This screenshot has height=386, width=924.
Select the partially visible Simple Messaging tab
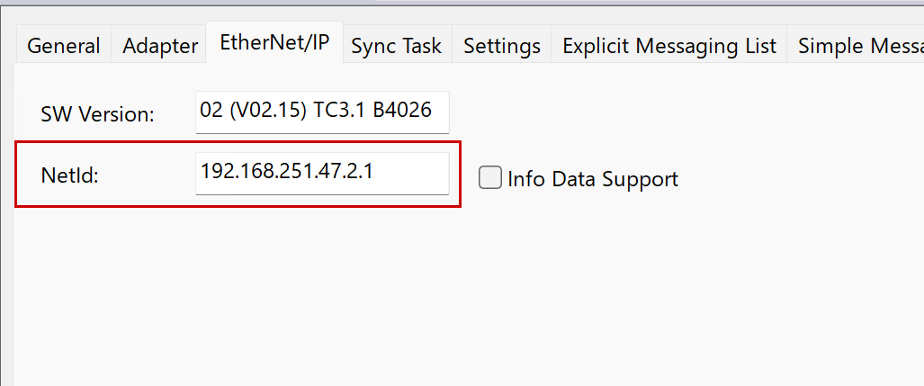pyautogui.click(x=859, y=46)
